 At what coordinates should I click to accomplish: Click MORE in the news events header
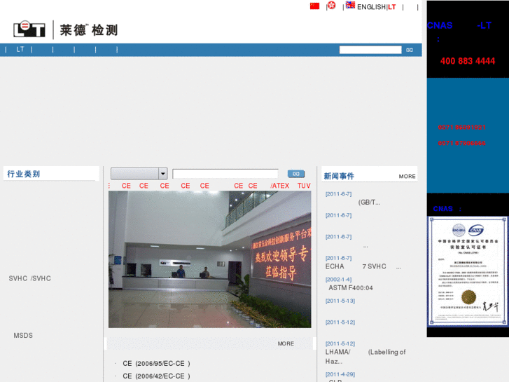click(x=407, y=176)
